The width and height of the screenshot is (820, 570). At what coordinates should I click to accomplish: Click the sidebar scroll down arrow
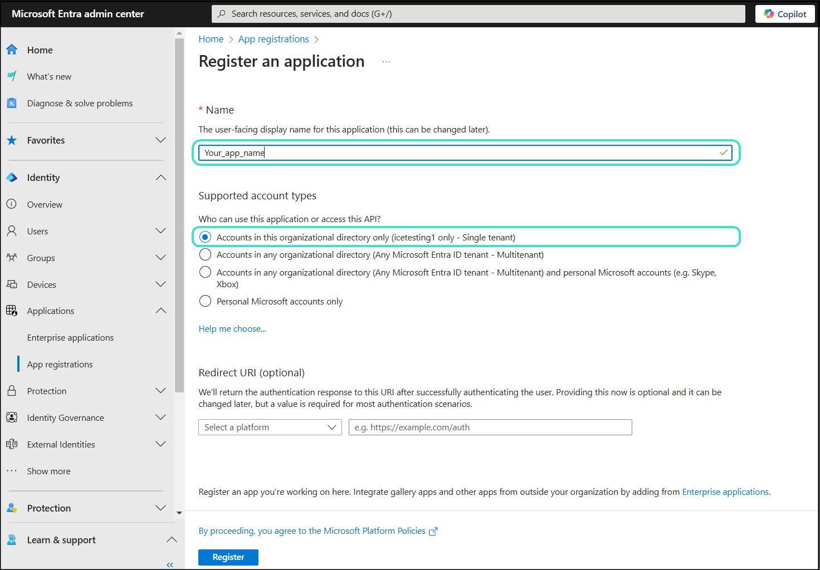(x=179, y=513)
